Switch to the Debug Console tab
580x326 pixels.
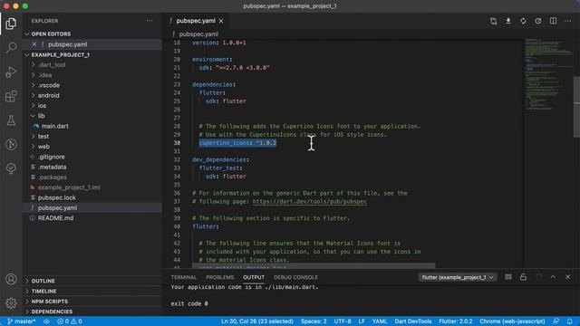coord(295,277)
